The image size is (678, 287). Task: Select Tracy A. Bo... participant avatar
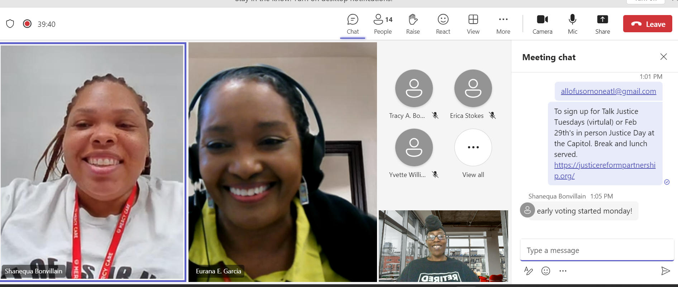point(414,88)
